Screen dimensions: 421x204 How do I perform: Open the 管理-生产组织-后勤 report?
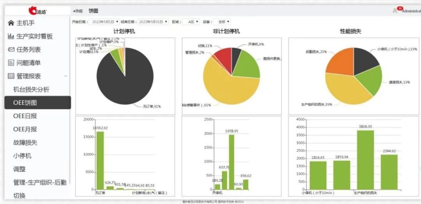(40, 183)
